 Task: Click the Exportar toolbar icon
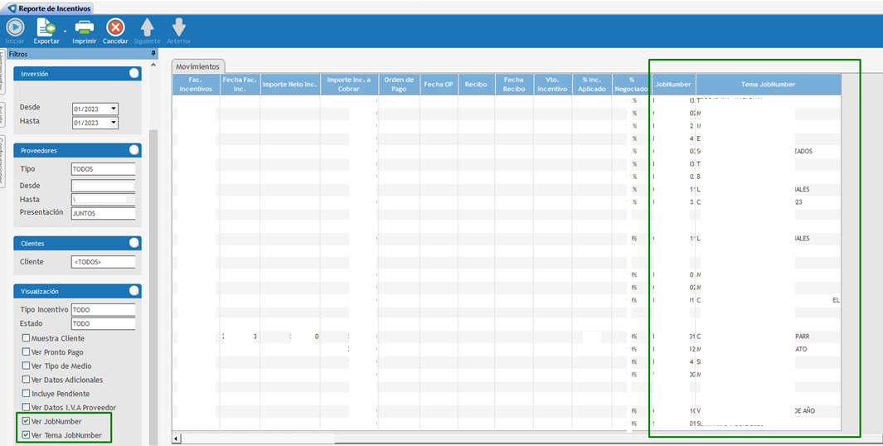coord(46,27)
